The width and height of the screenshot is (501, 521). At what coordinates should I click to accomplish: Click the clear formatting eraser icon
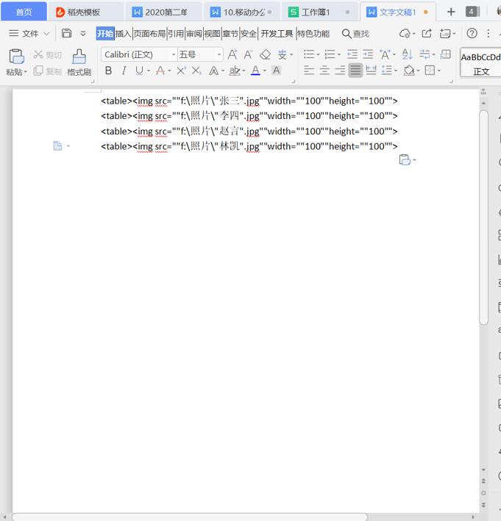tap(265, 54)
